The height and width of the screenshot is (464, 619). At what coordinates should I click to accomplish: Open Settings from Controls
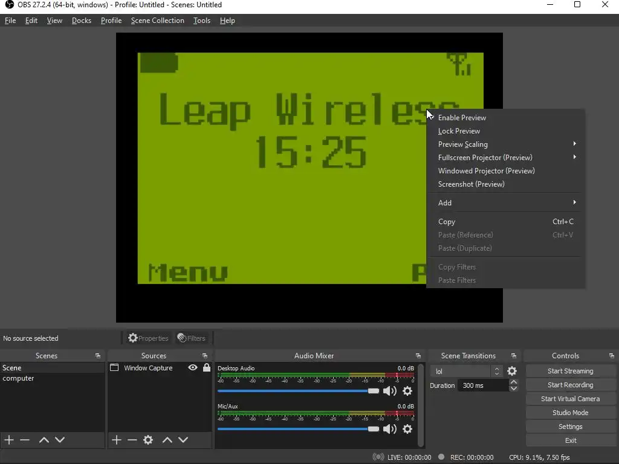point(571,427)
